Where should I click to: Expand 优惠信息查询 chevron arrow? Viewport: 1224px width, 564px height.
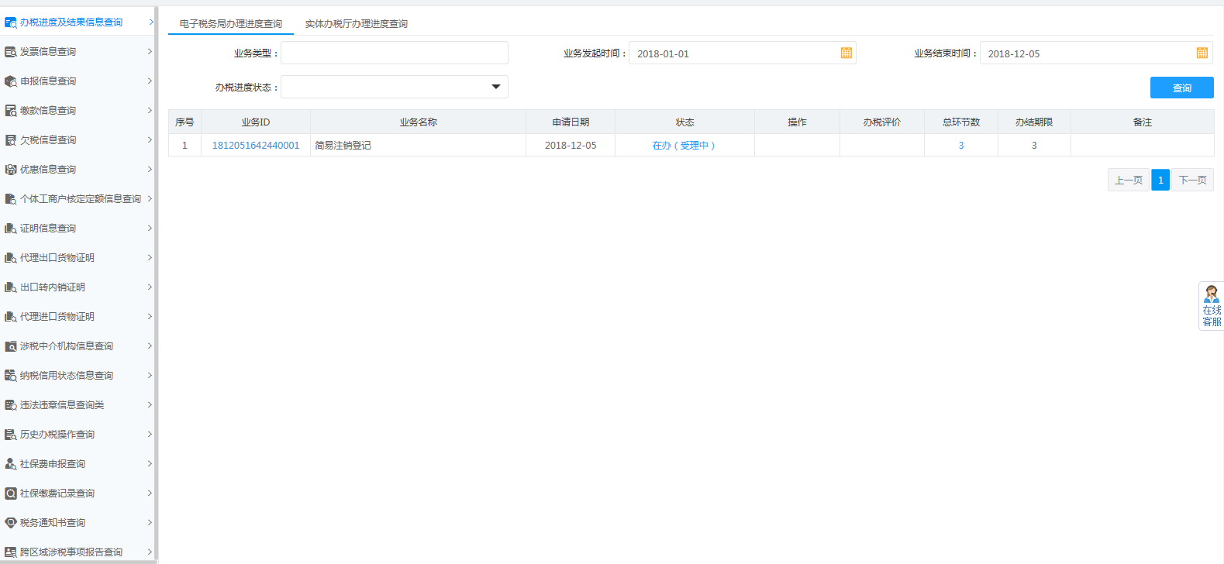[x=150, y=169]
